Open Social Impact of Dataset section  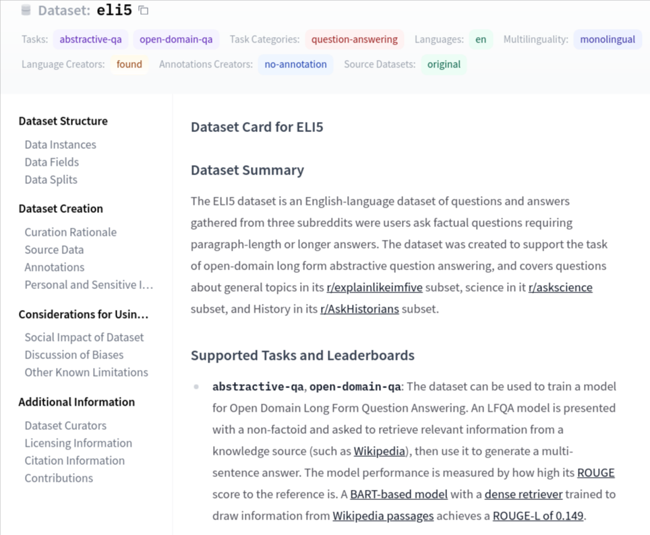pyautogui.click(x=84, y=338)
